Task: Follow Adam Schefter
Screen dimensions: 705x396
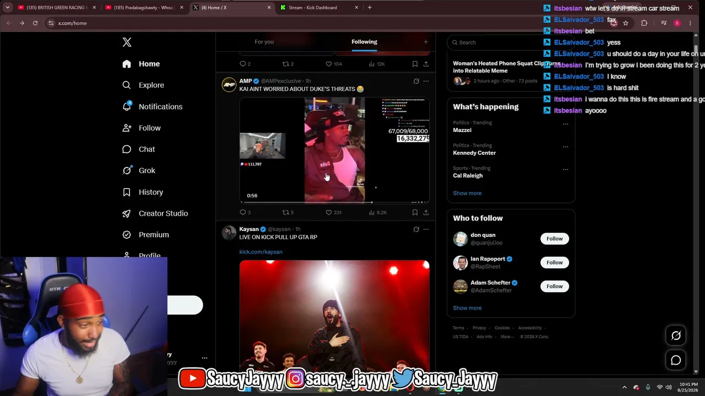Action: click(x=555, y=286)
